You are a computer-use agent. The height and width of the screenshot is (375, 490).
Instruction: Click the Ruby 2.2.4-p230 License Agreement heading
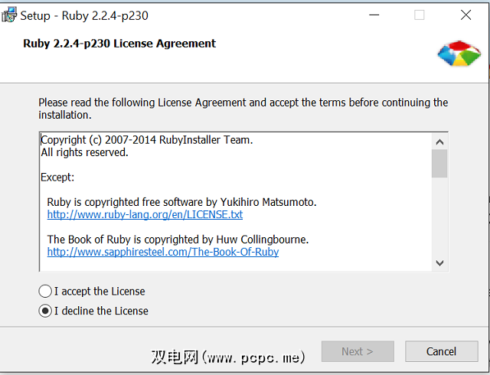click(x=120, y=44)
